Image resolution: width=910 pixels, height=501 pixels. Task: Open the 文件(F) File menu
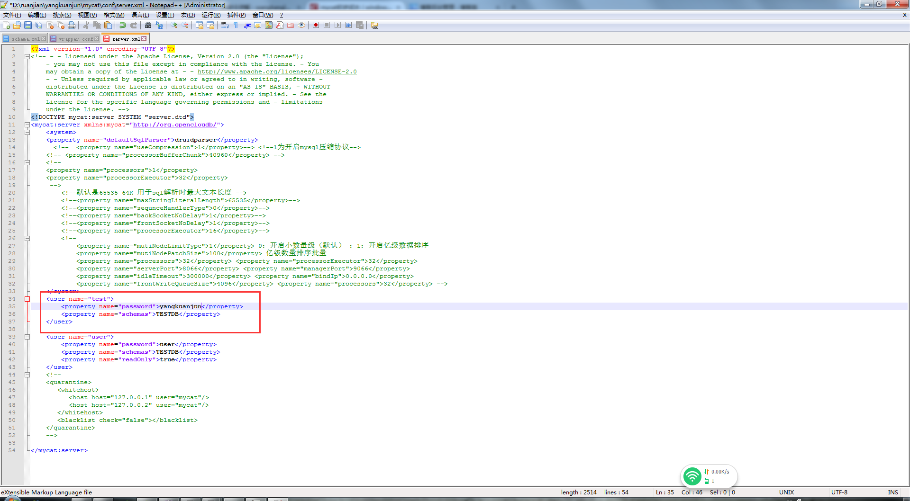tap(12, 15)
